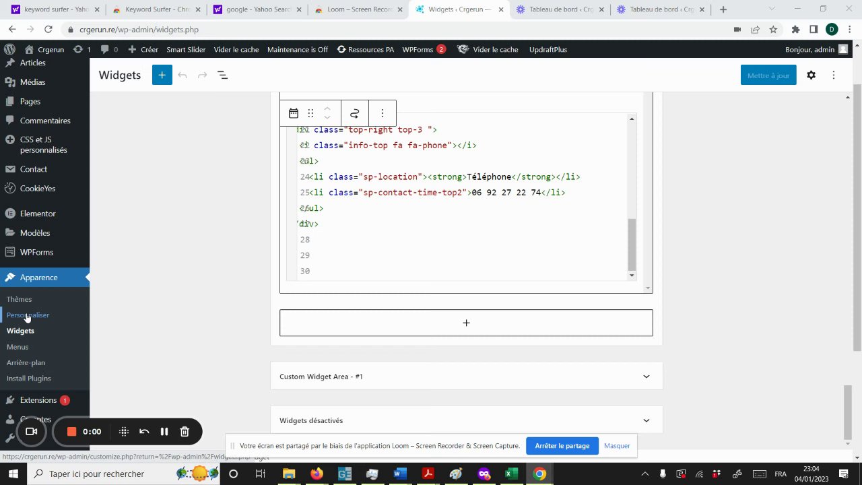The width and height of the screenshot is (862, 485).
Task: Open the Arrière-plan submenu link
Action: pos(26,362)
